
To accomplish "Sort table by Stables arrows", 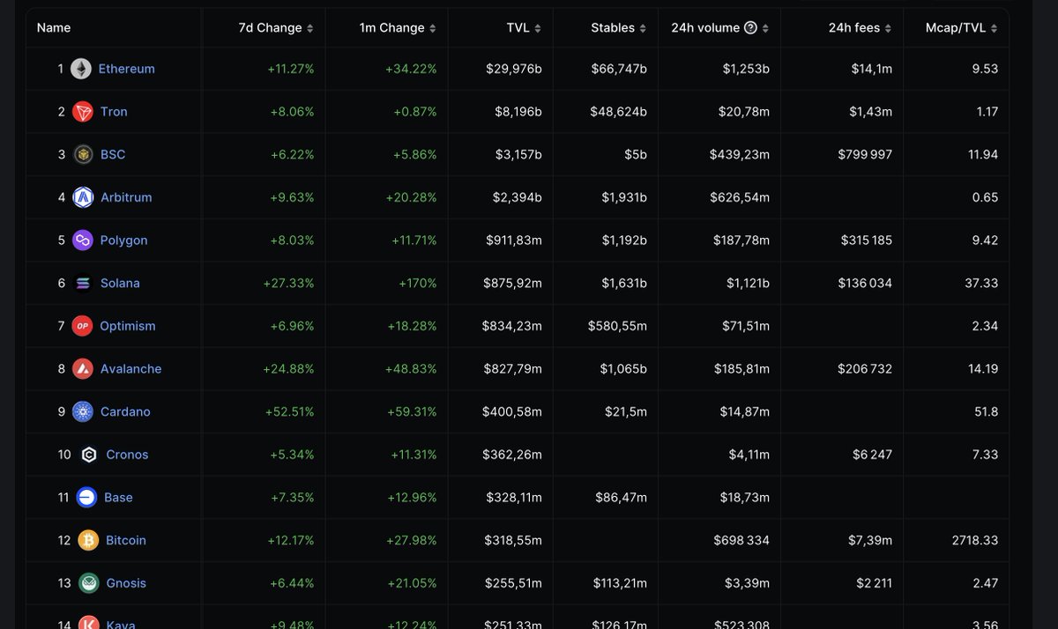I will (643, 28).
